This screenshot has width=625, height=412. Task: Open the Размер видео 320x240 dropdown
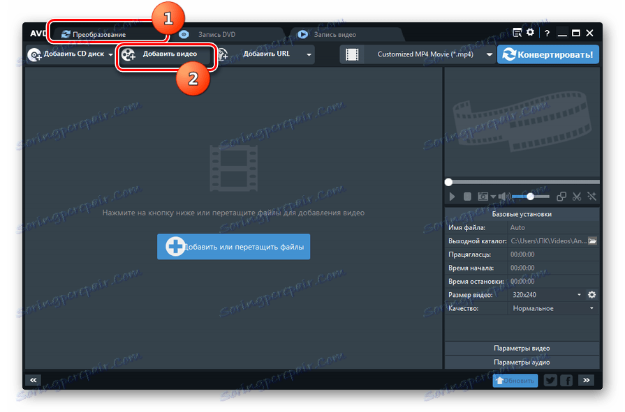point(547,295)
